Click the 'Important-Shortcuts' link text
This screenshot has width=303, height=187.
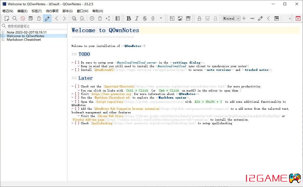119,86
